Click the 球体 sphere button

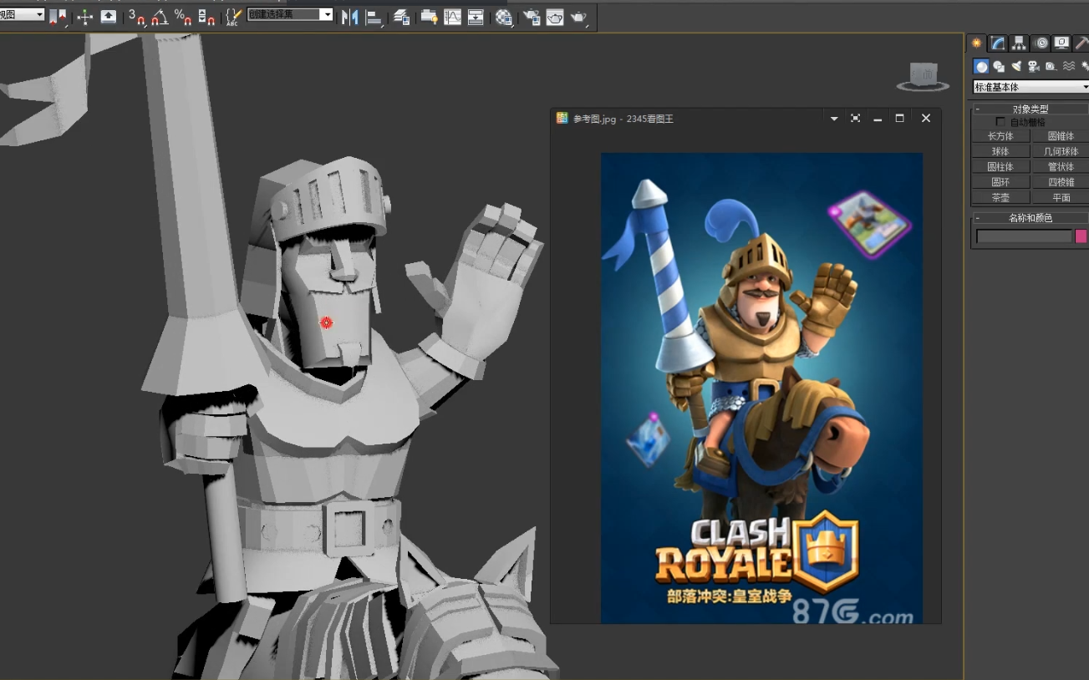coord(1000,151)
